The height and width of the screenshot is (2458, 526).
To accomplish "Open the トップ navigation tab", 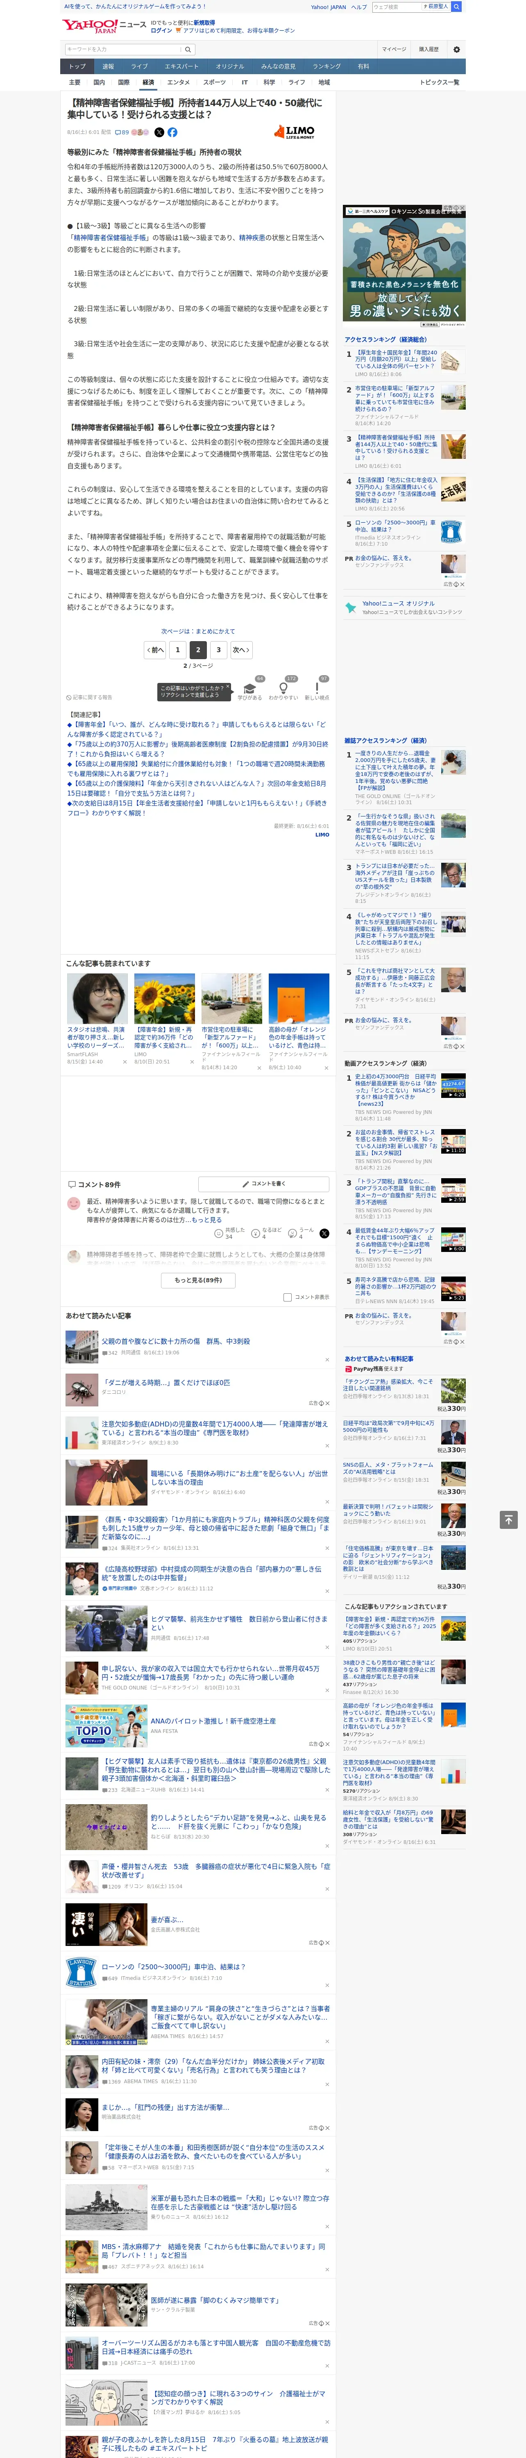I will [77, 67].
